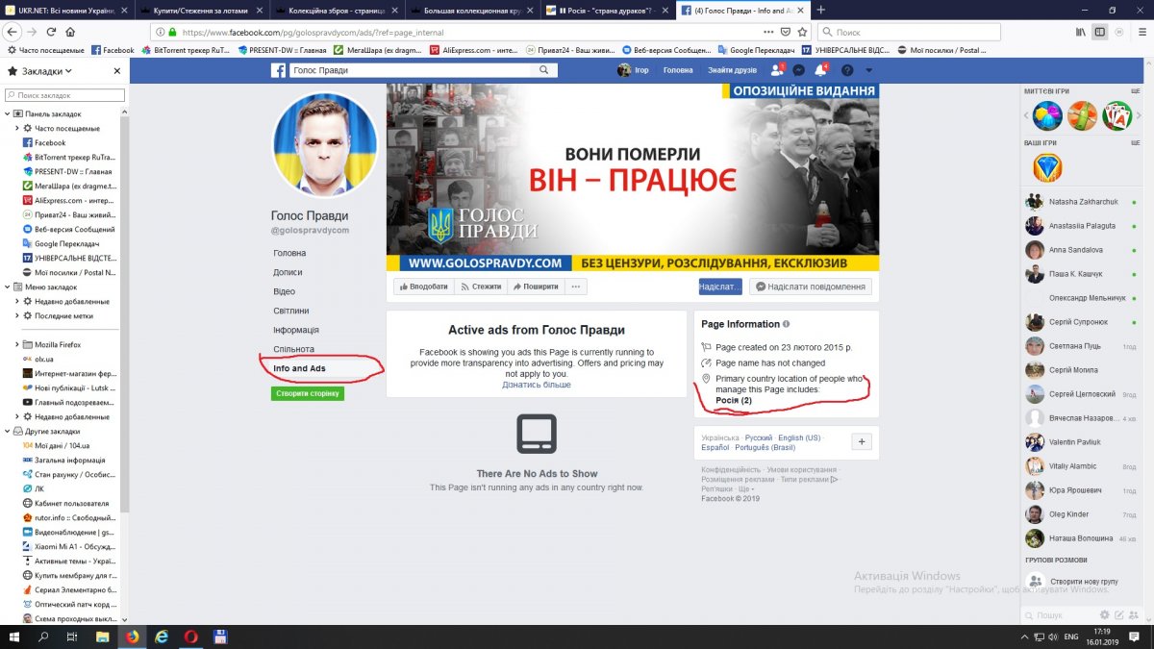Expand the Mozilla Firefox bookmark folder

tap(17, 344)
